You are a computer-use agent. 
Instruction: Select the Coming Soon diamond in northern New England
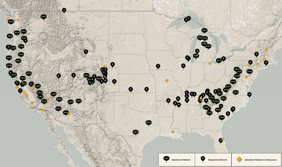click(x=266, y=50)
